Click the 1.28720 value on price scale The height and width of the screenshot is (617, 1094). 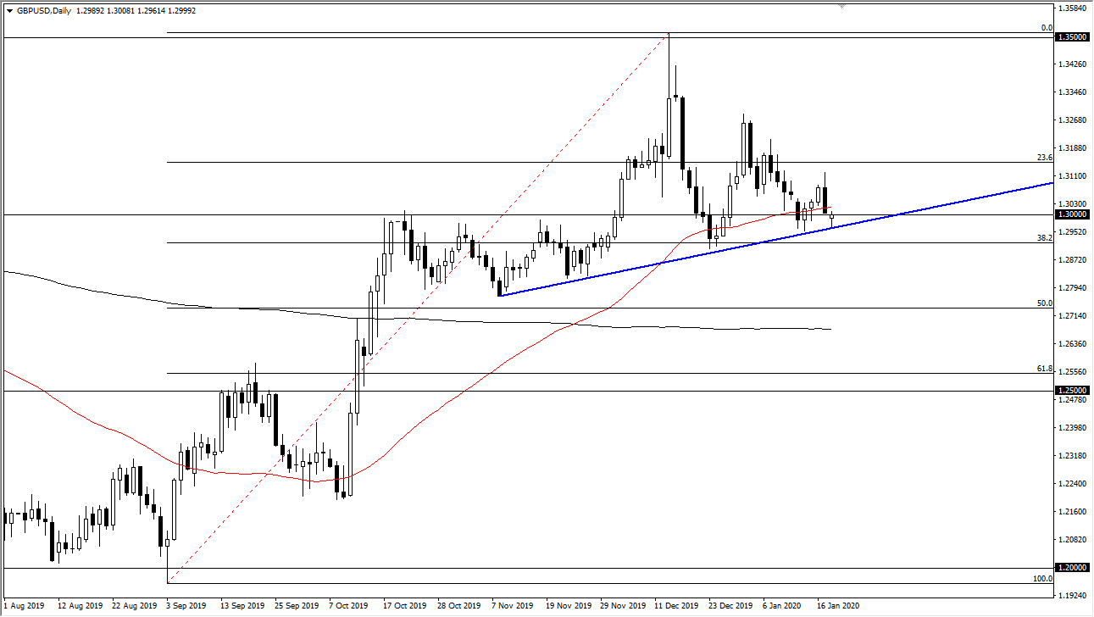click(x=1072, y=260)
